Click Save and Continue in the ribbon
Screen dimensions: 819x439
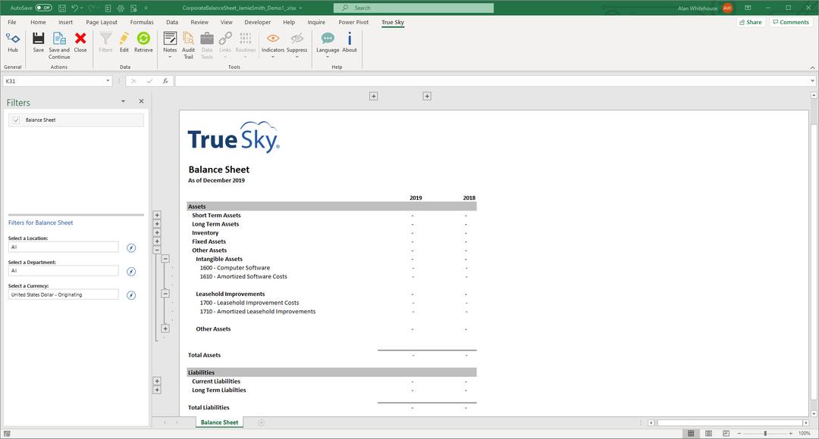point(59,45)
